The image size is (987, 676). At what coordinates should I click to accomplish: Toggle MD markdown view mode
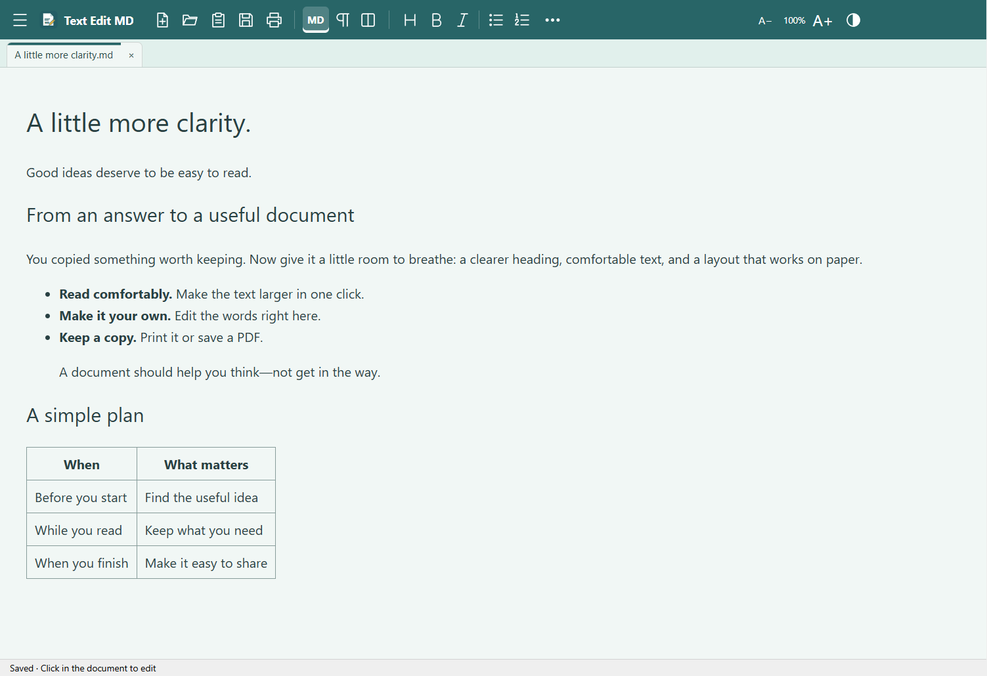click(x=316, y=20)
